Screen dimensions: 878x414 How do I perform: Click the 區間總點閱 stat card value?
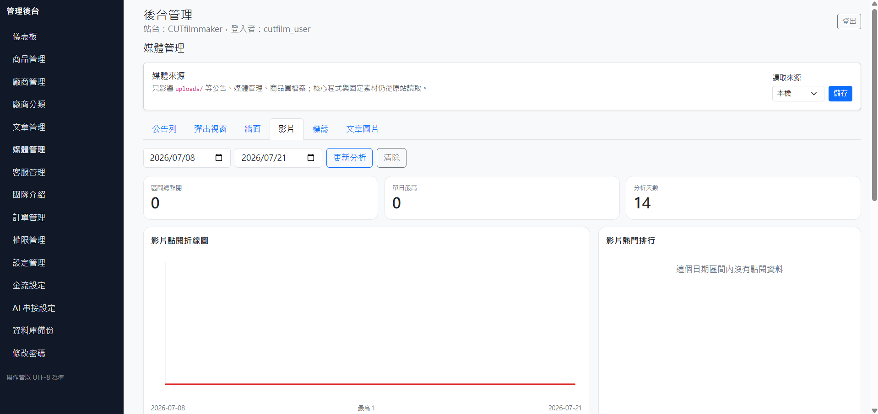tap(155, 203)
